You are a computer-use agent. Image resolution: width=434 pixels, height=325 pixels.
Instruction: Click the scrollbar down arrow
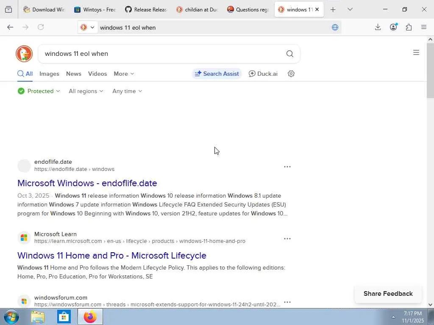point(430,305)
